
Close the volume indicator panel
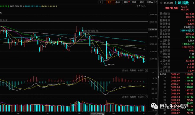[x=146, y=97]
